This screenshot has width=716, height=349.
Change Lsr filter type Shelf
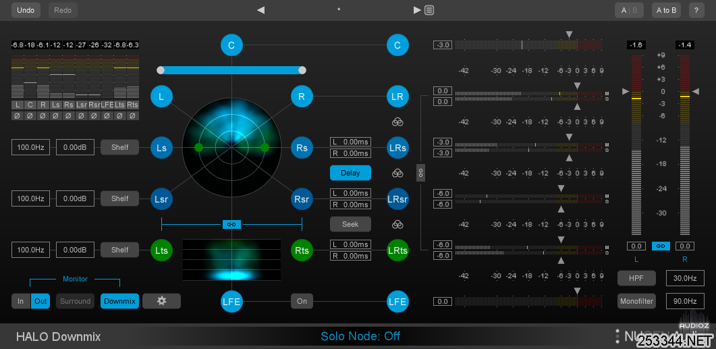point(119,198)
